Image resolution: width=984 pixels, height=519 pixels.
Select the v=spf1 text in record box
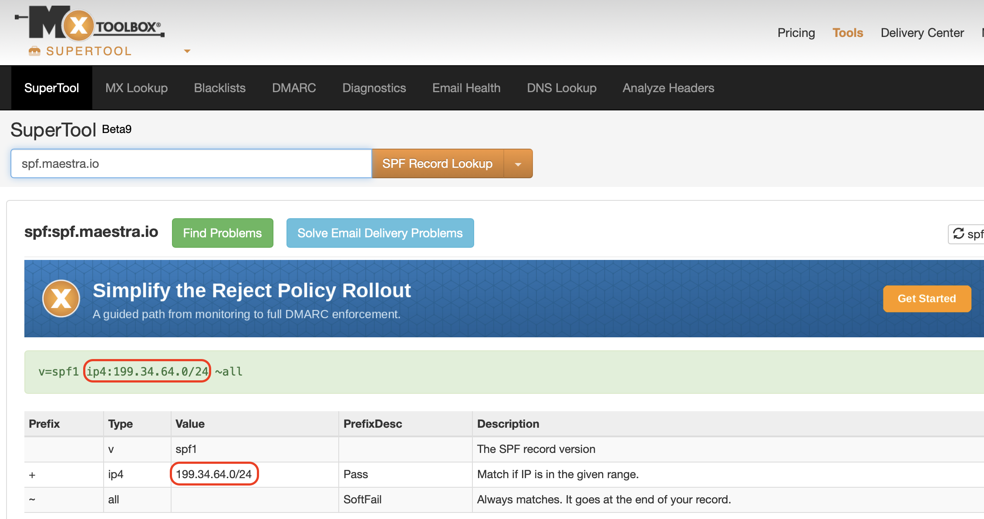pos(58,372)
